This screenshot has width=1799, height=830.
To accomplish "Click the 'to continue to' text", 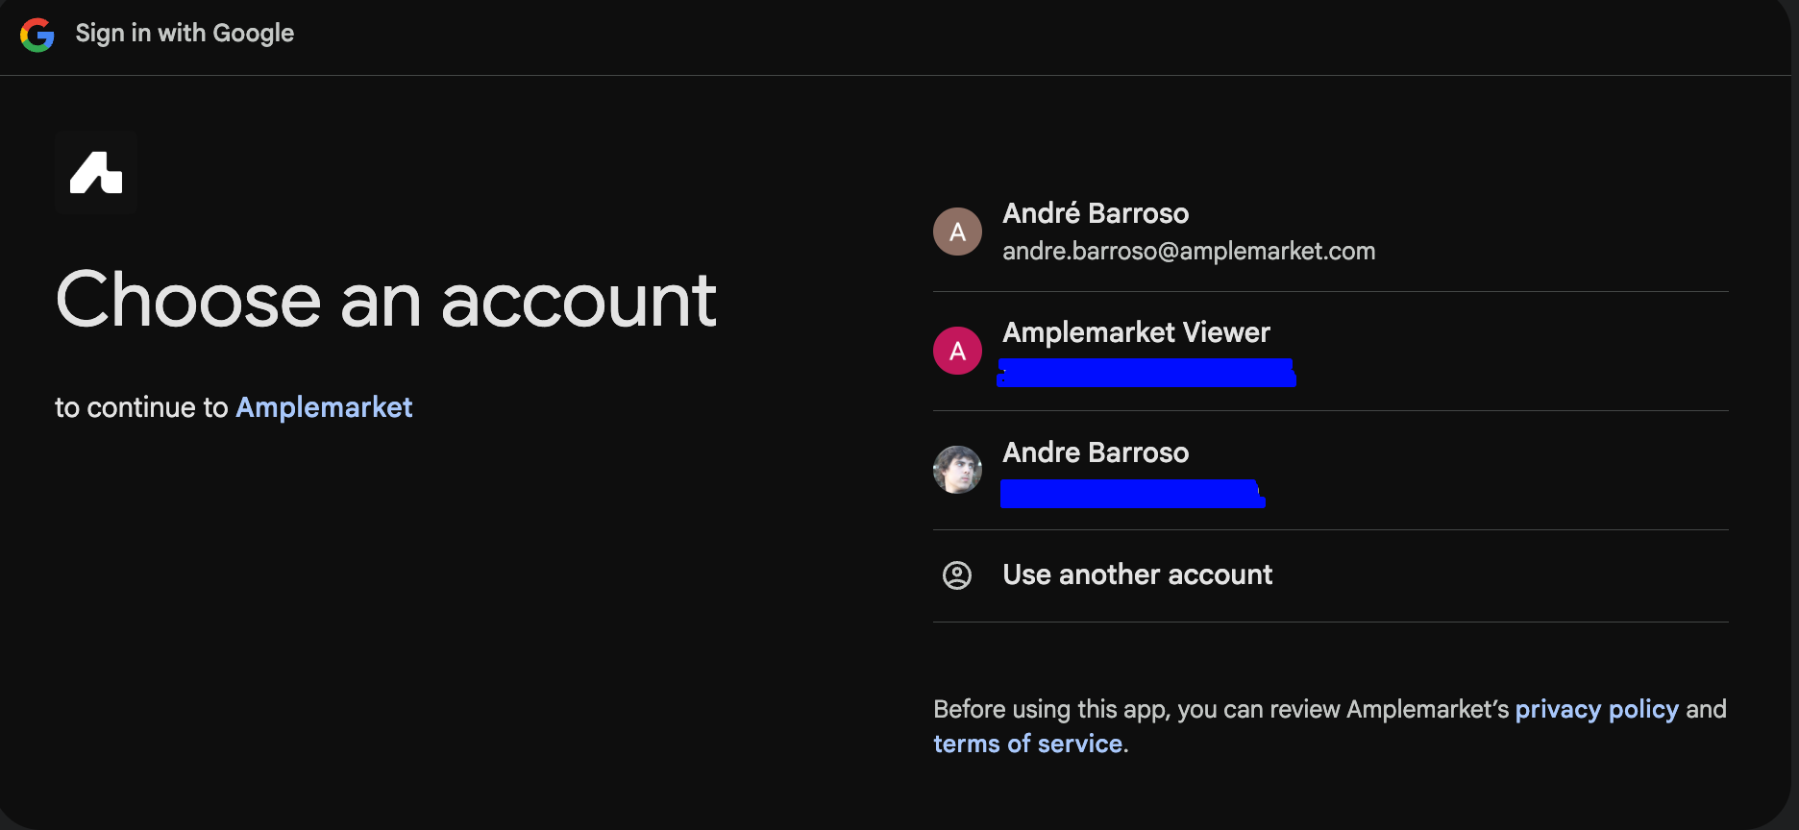I will 141,408.
